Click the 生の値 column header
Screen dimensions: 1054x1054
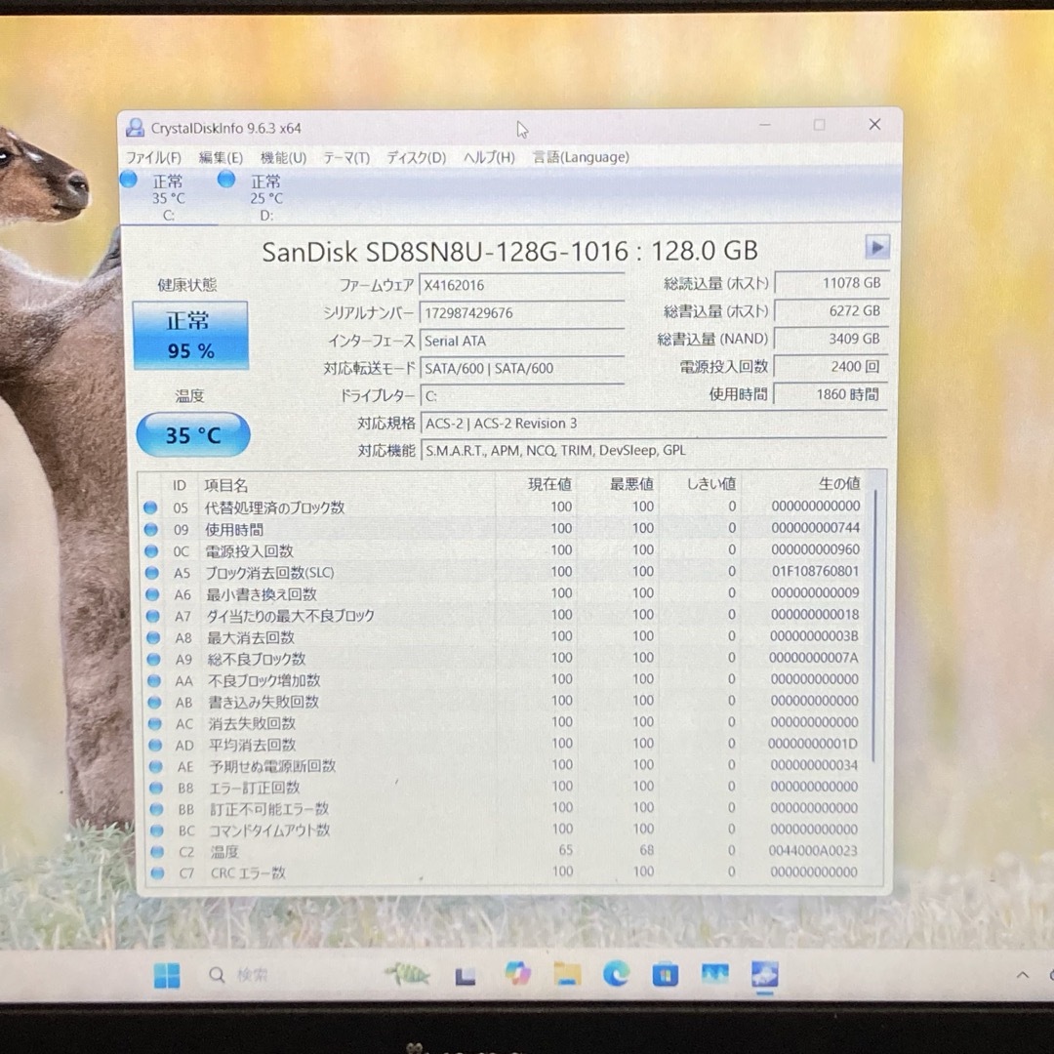[x=839, y=483]
